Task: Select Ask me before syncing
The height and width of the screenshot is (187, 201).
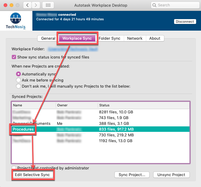Action: coord(18,80)
